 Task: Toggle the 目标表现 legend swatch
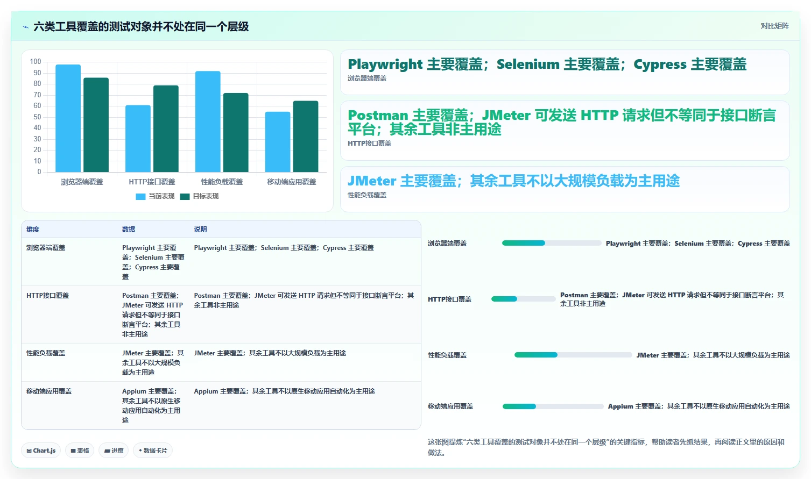[185, 196]
